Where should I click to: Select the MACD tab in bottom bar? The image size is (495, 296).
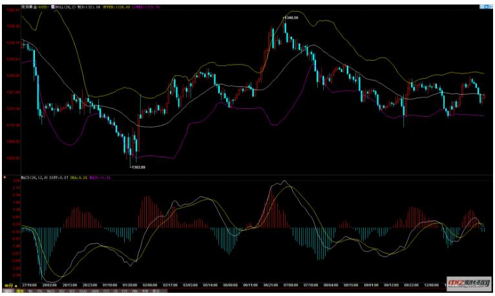pos(51,291)
